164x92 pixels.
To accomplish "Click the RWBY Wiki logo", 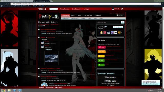I will [48, 17].
